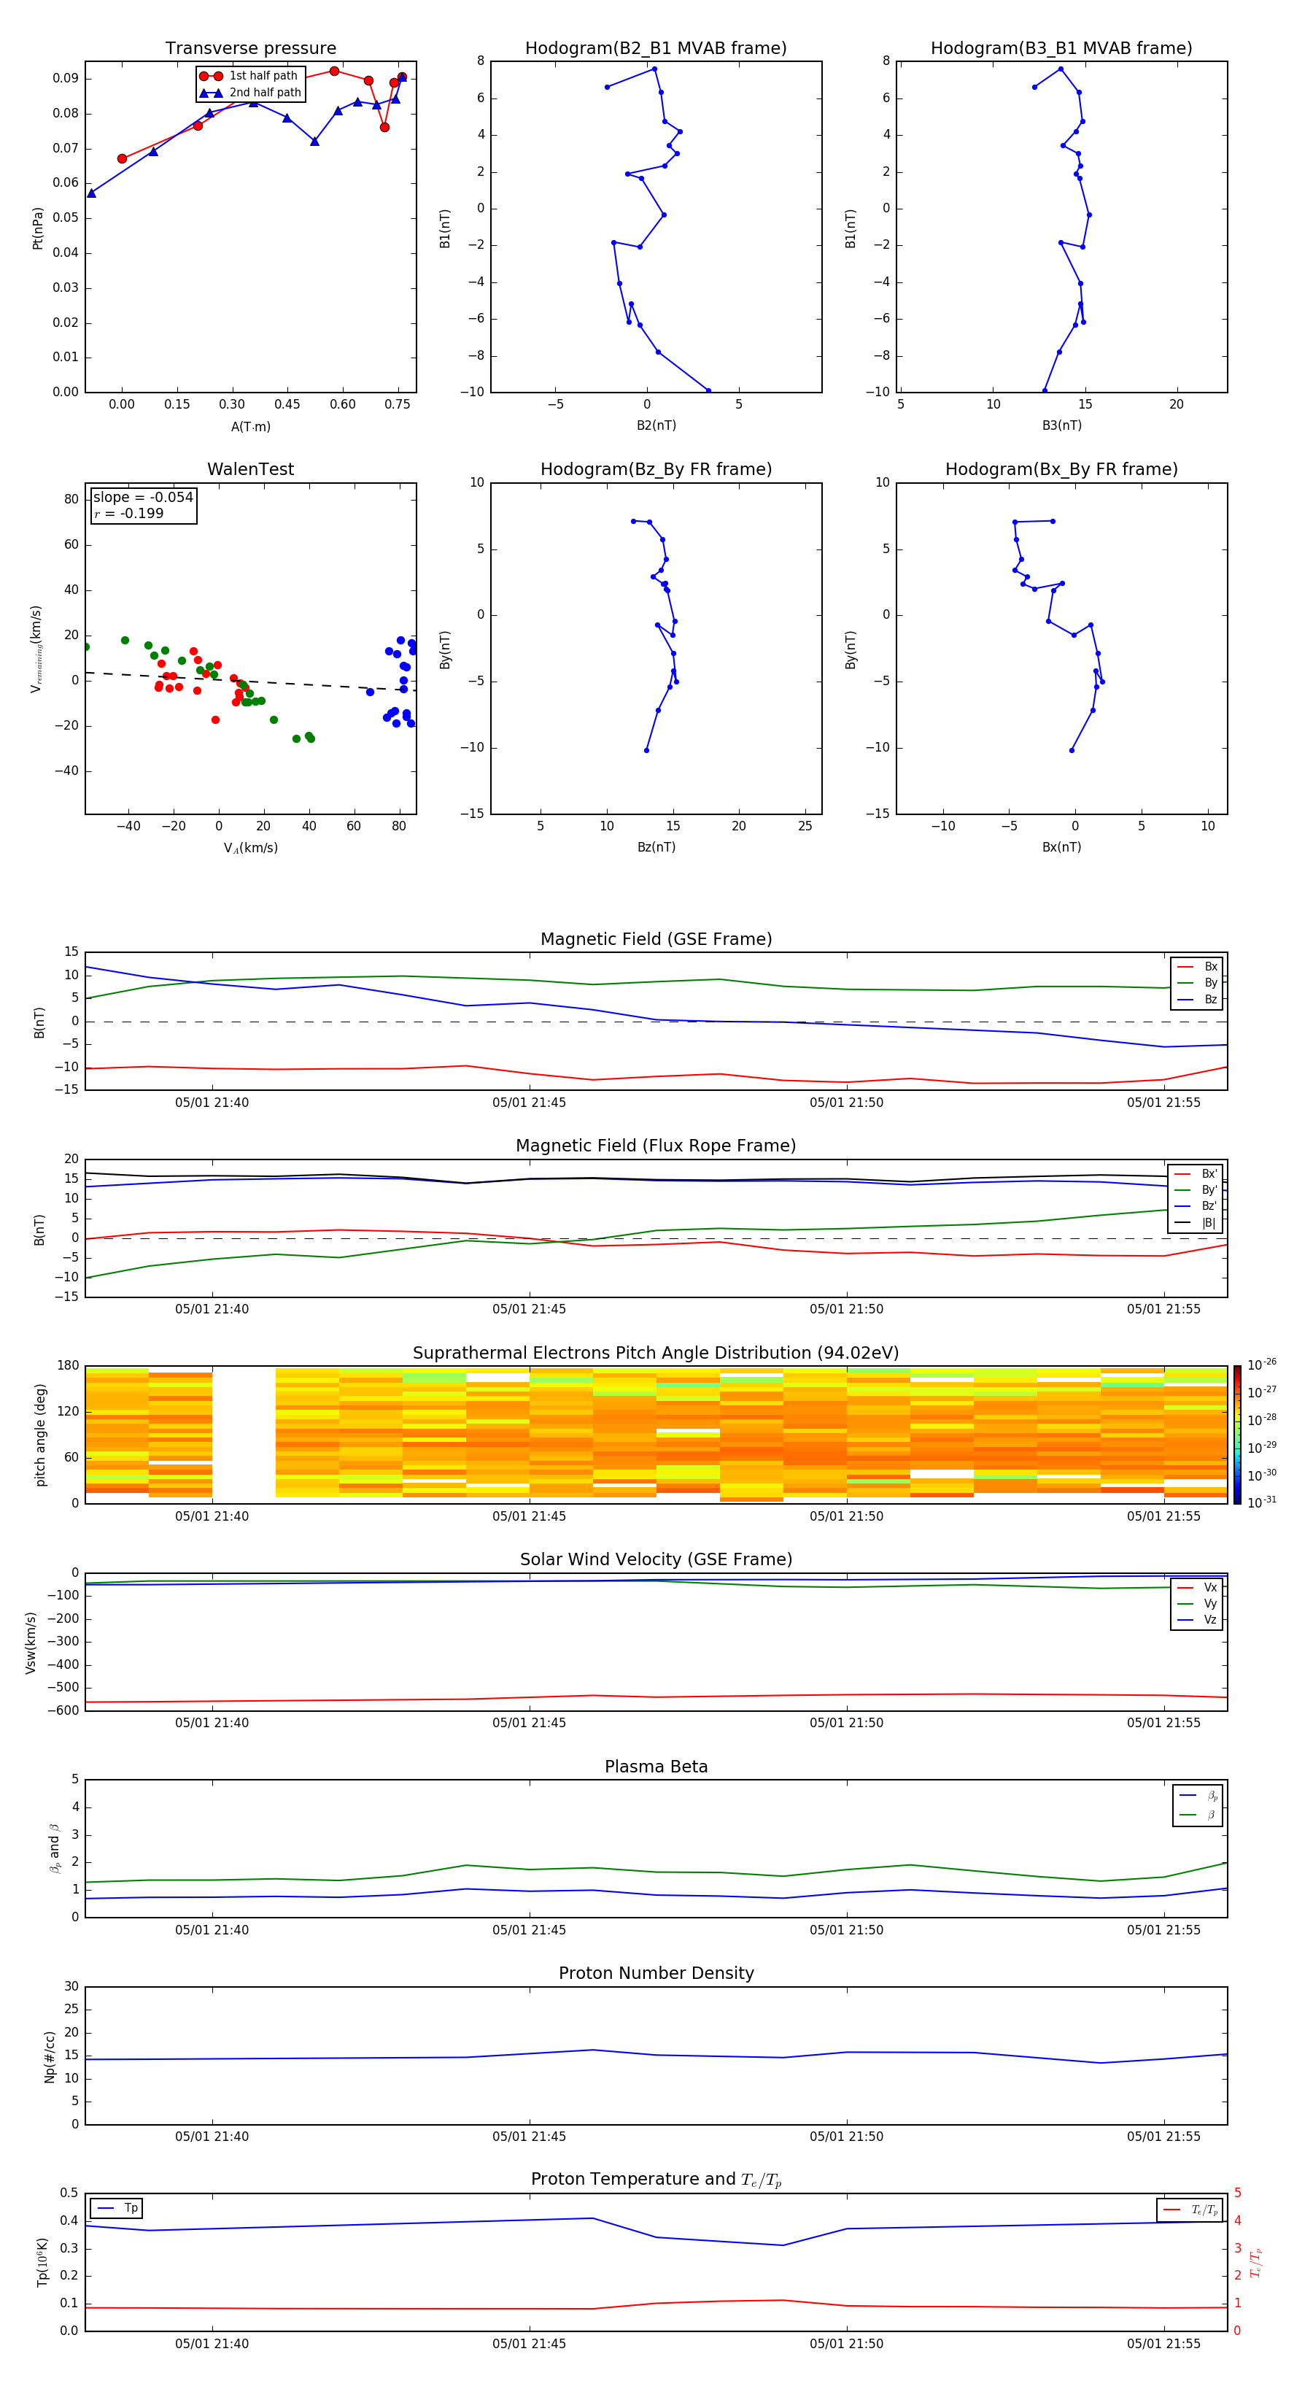Click the 'Hodogram(B2_B1 MVAB frame)' title
The height and width of the screenshot is (2408, 1313).
(x=656, y=49)
